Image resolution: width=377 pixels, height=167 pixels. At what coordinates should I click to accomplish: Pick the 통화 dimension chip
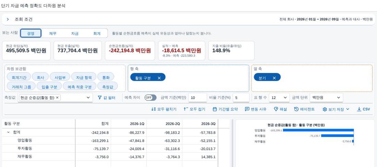click(x=106, y=78)
